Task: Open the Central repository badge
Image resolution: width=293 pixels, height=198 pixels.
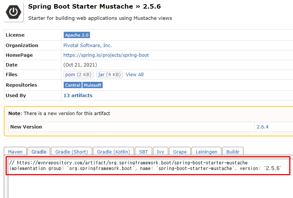Action: [73, 85]
